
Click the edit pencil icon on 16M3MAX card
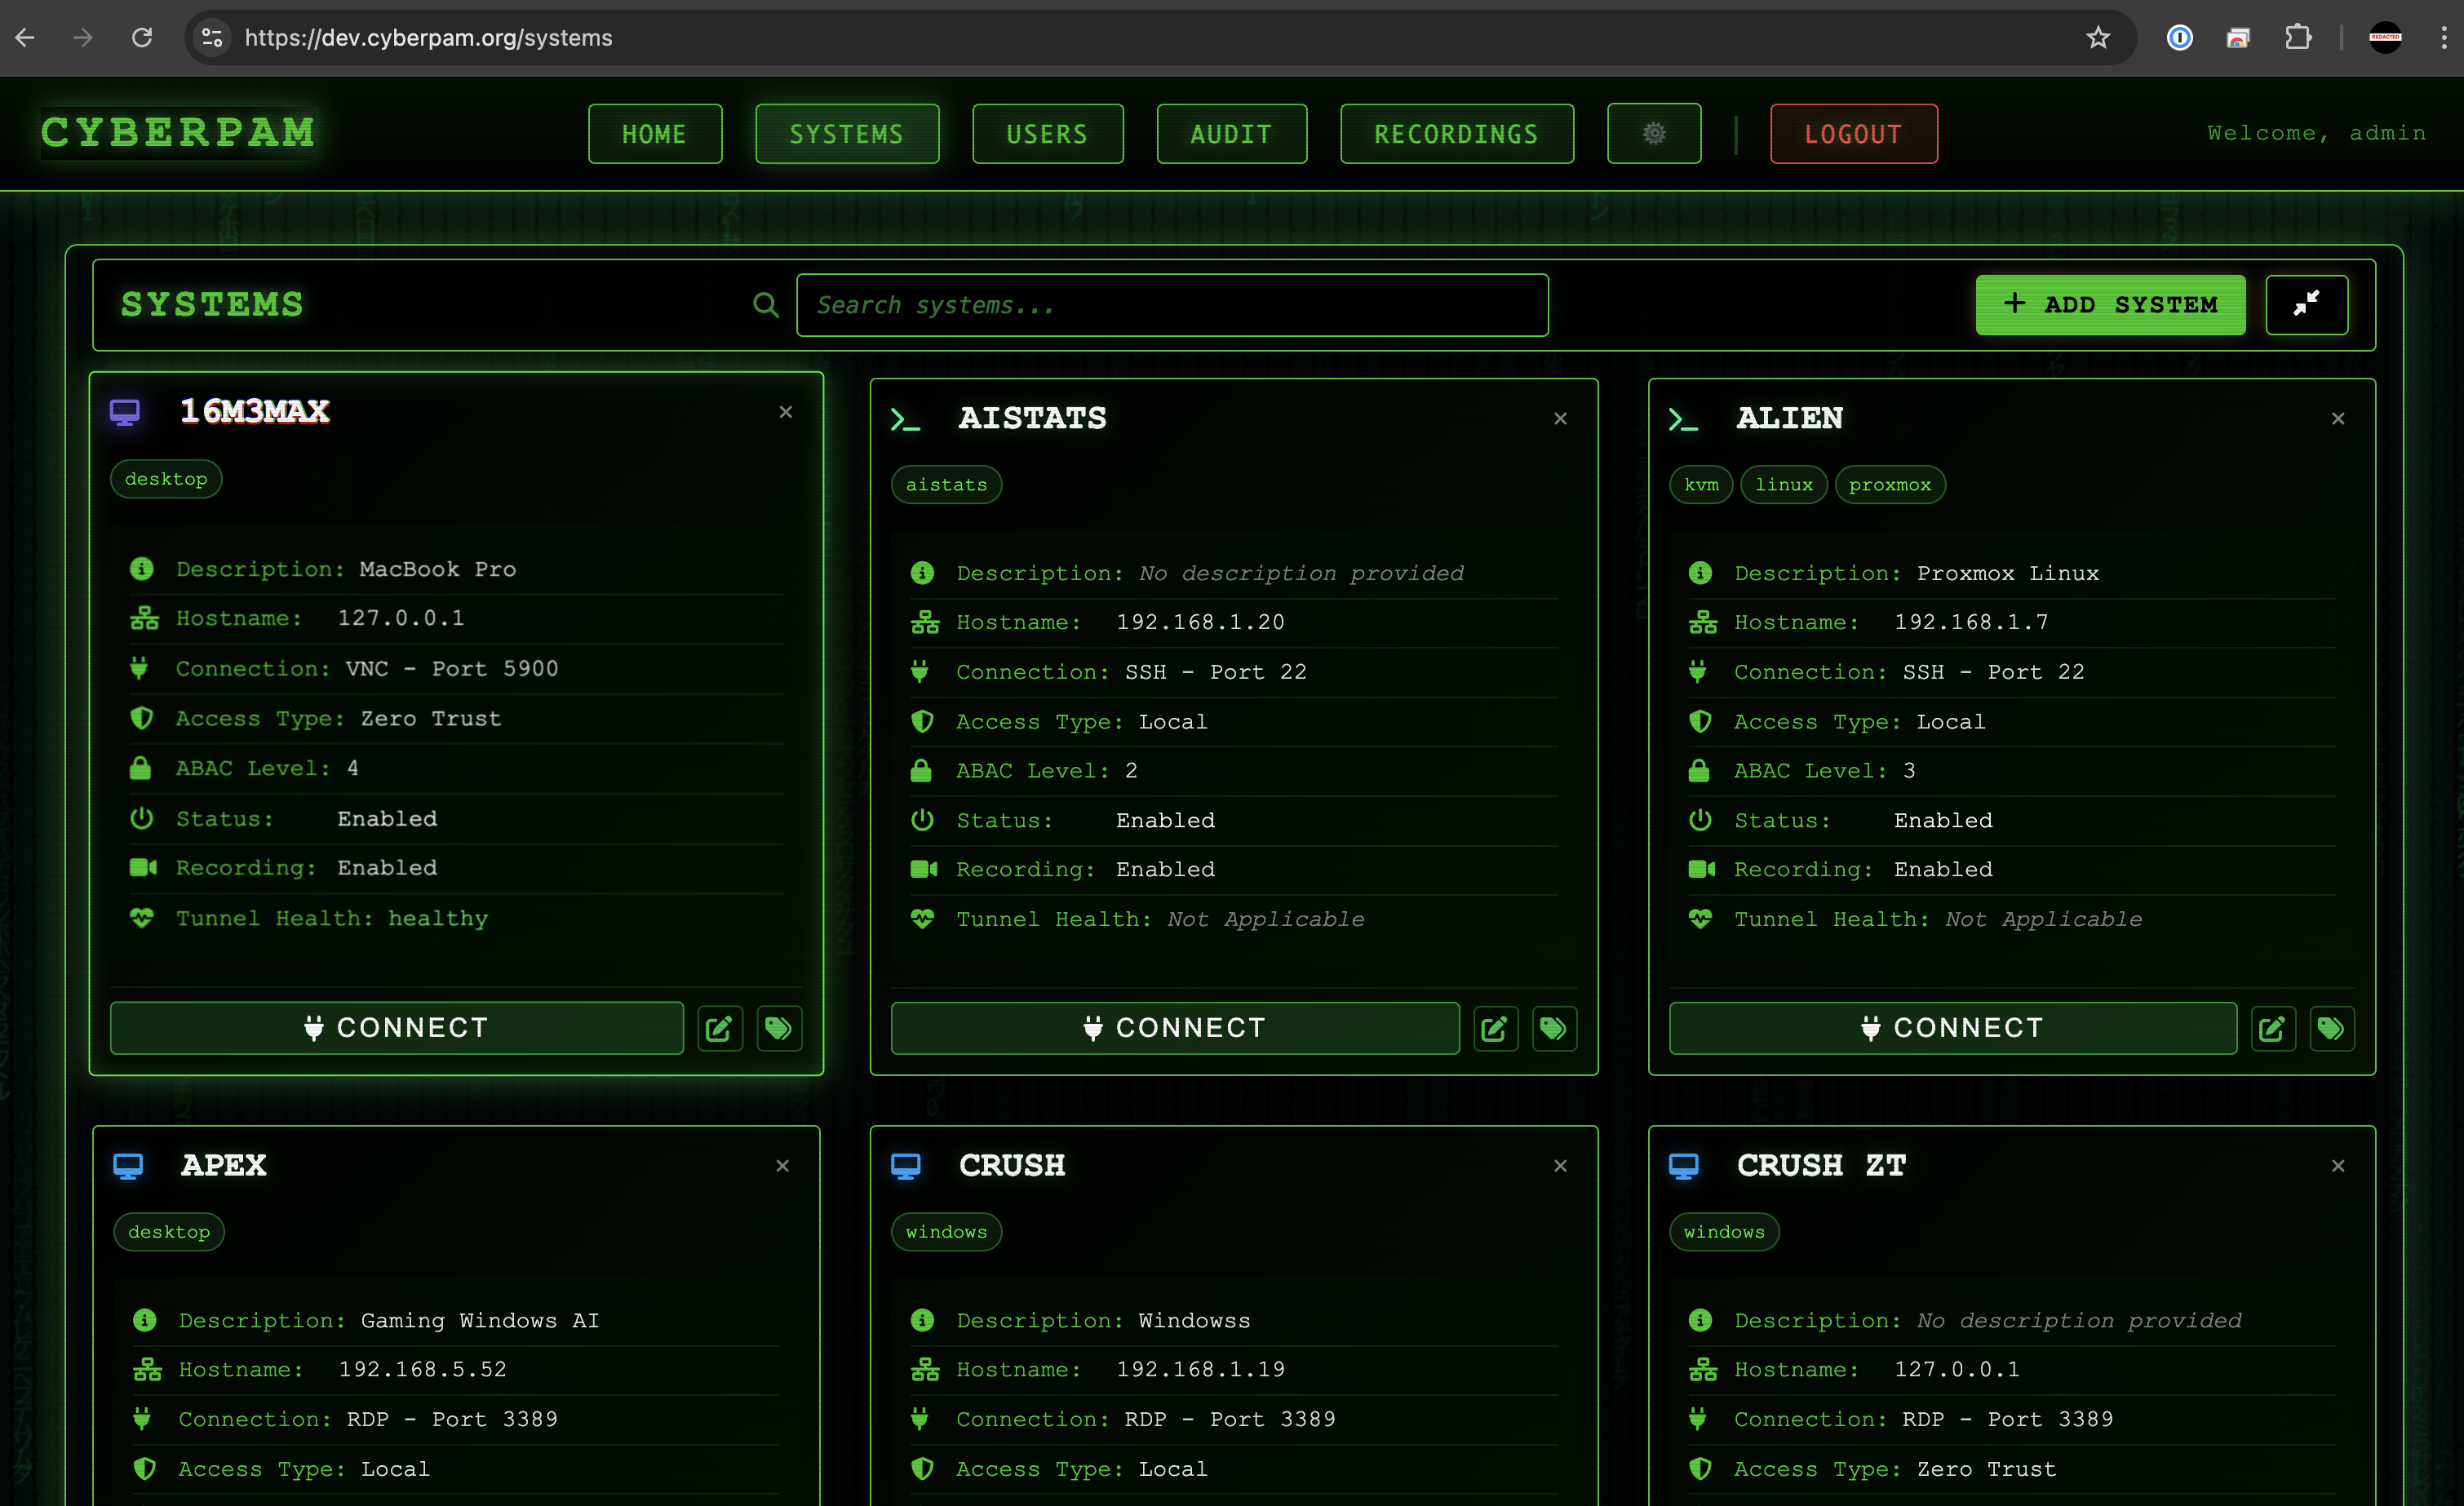pyautogui.click(x=719, y=1028)
